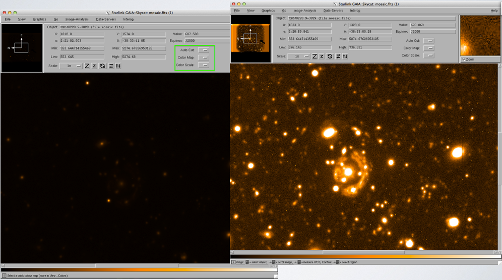The height and width of the screenshot is (280, 502).
Task: Click small z zoom-out icon in right window
Action: (322, 56)
